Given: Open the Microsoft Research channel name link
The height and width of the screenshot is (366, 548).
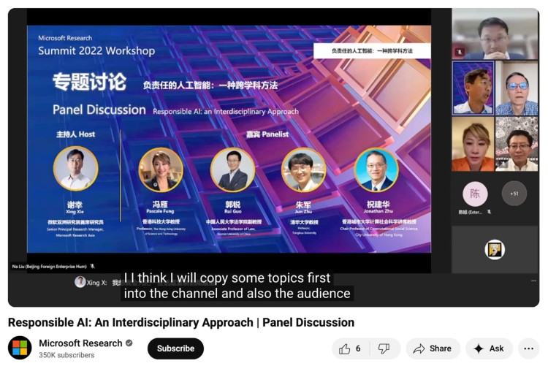Looking at the screenshot, I should pos(80,343).
